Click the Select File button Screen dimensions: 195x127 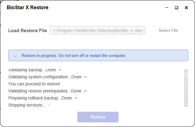168,30
